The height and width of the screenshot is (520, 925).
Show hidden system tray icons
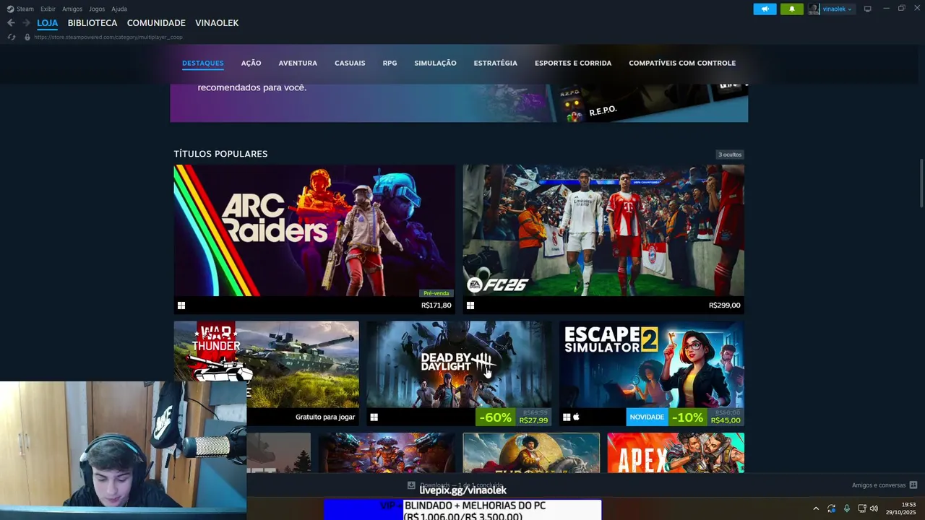[x=816, y=508]
